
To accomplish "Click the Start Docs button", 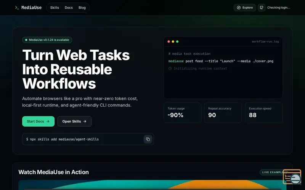I will (x=39, y=121).
